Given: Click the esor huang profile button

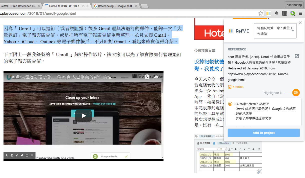Looking at the screenshot, I should point(294,5).
